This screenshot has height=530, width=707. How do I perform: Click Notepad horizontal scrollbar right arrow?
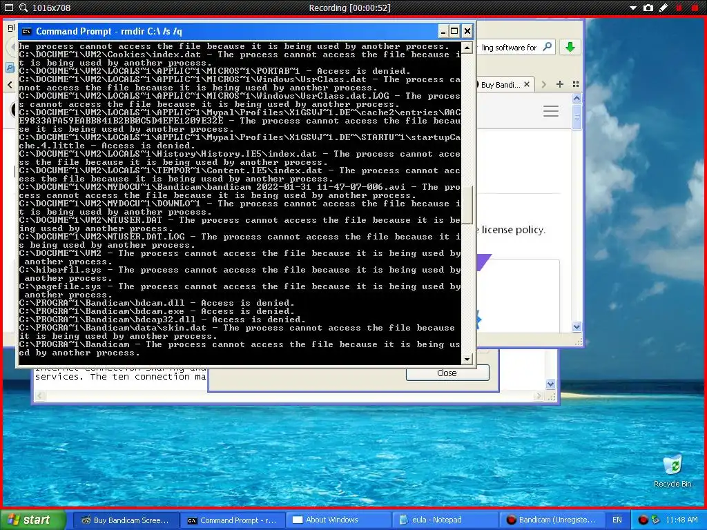click(539, 396)
